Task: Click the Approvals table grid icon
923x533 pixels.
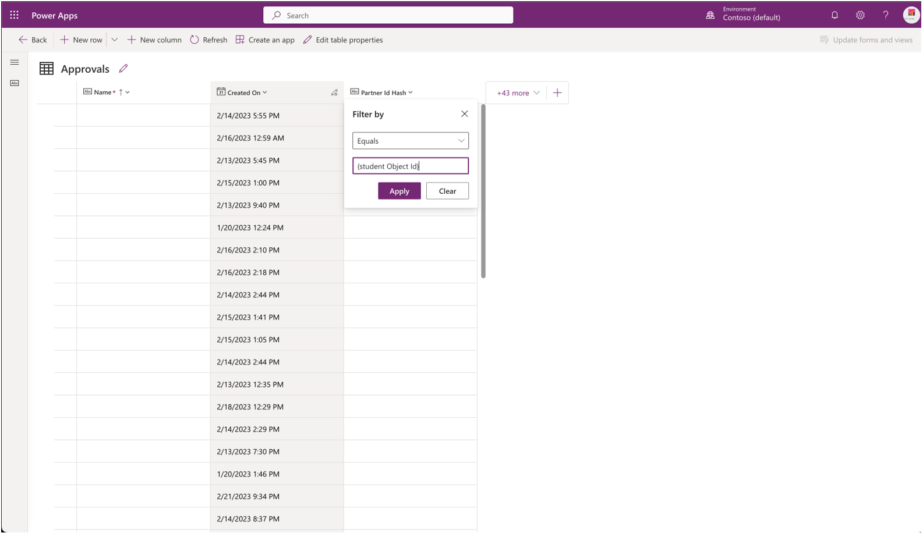Action: coord(47,69)
